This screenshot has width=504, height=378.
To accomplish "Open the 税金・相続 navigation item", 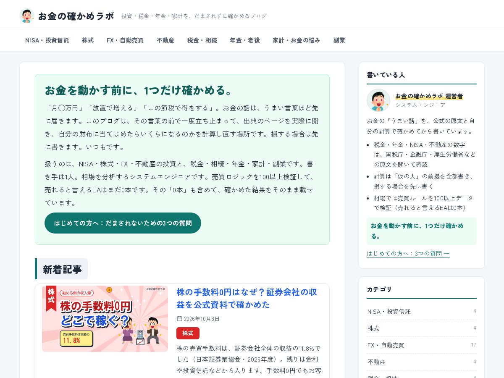I will [x=202, y=40].
